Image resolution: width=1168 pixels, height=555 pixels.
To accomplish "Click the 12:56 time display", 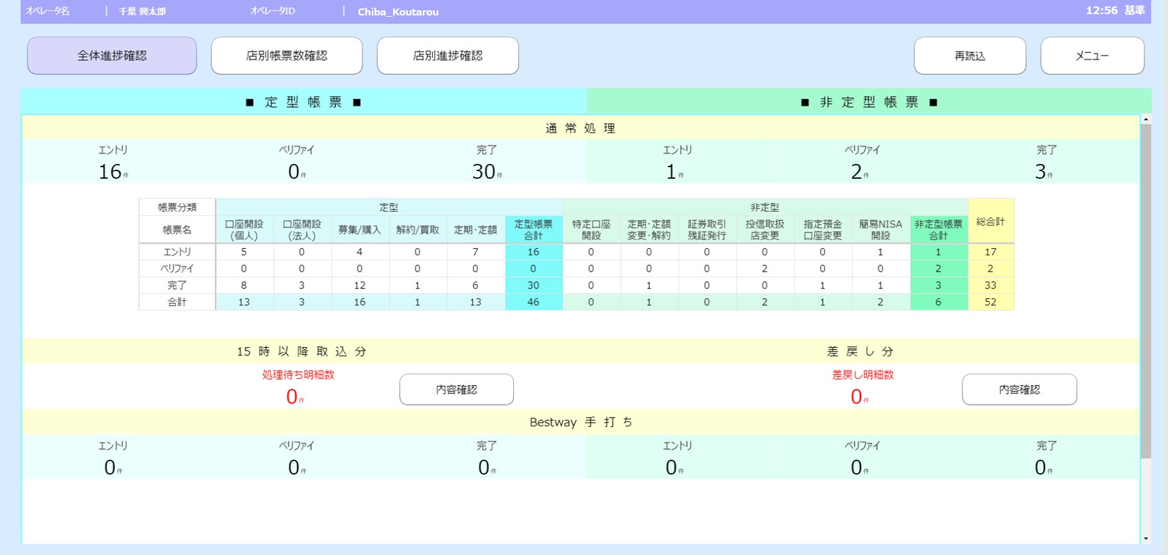I will [1102, 10].
